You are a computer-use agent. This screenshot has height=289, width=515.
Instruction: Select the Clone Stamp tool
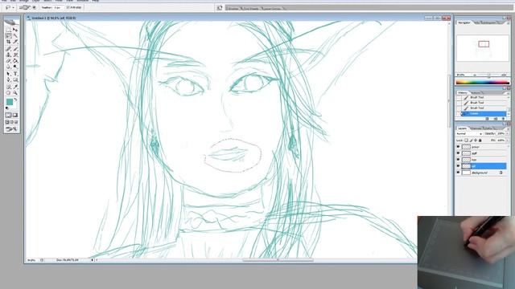9,55
